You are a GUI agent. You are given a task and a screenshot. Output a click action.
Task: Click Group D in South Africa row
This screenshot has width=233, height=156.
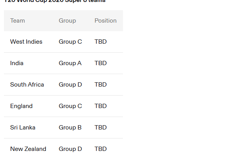click(70, 85)
